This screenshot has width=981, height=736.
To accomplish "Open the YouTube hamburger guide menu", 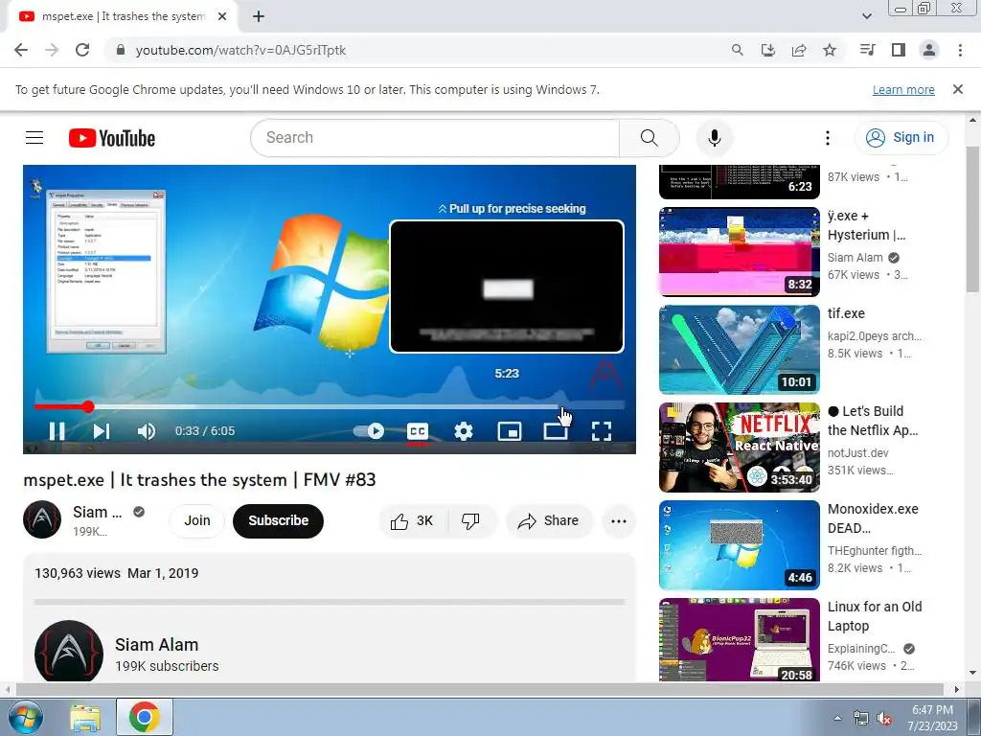I will [34, 138].
